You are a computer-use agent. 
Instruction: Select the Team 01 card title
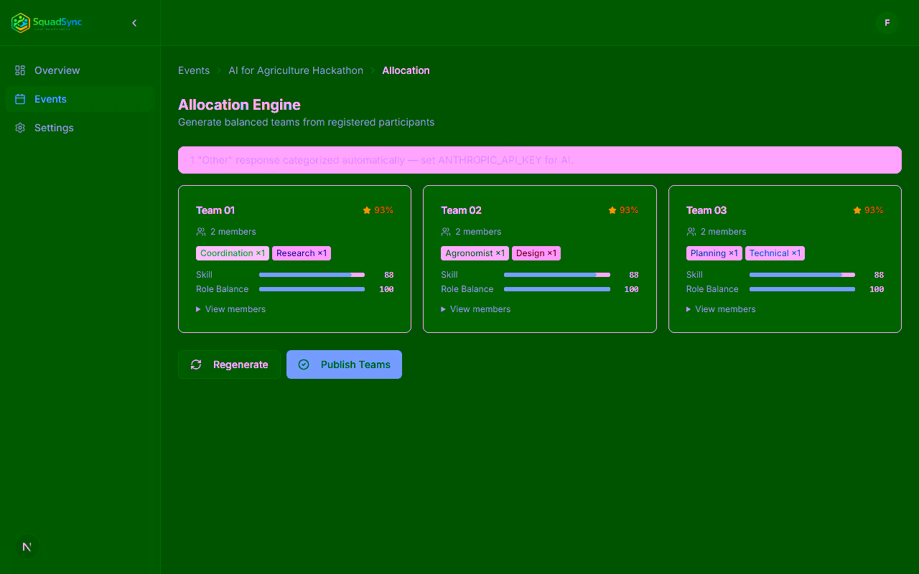[215, 210]
